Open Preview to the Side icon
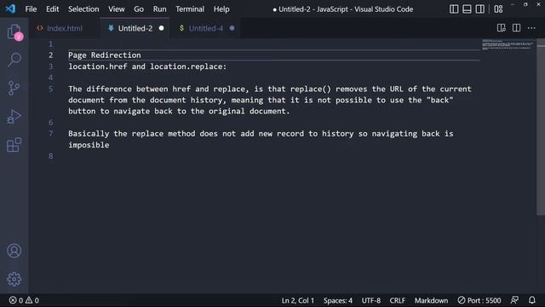The height and width of the screenshot is (307, 545). [x=502, y=28]
